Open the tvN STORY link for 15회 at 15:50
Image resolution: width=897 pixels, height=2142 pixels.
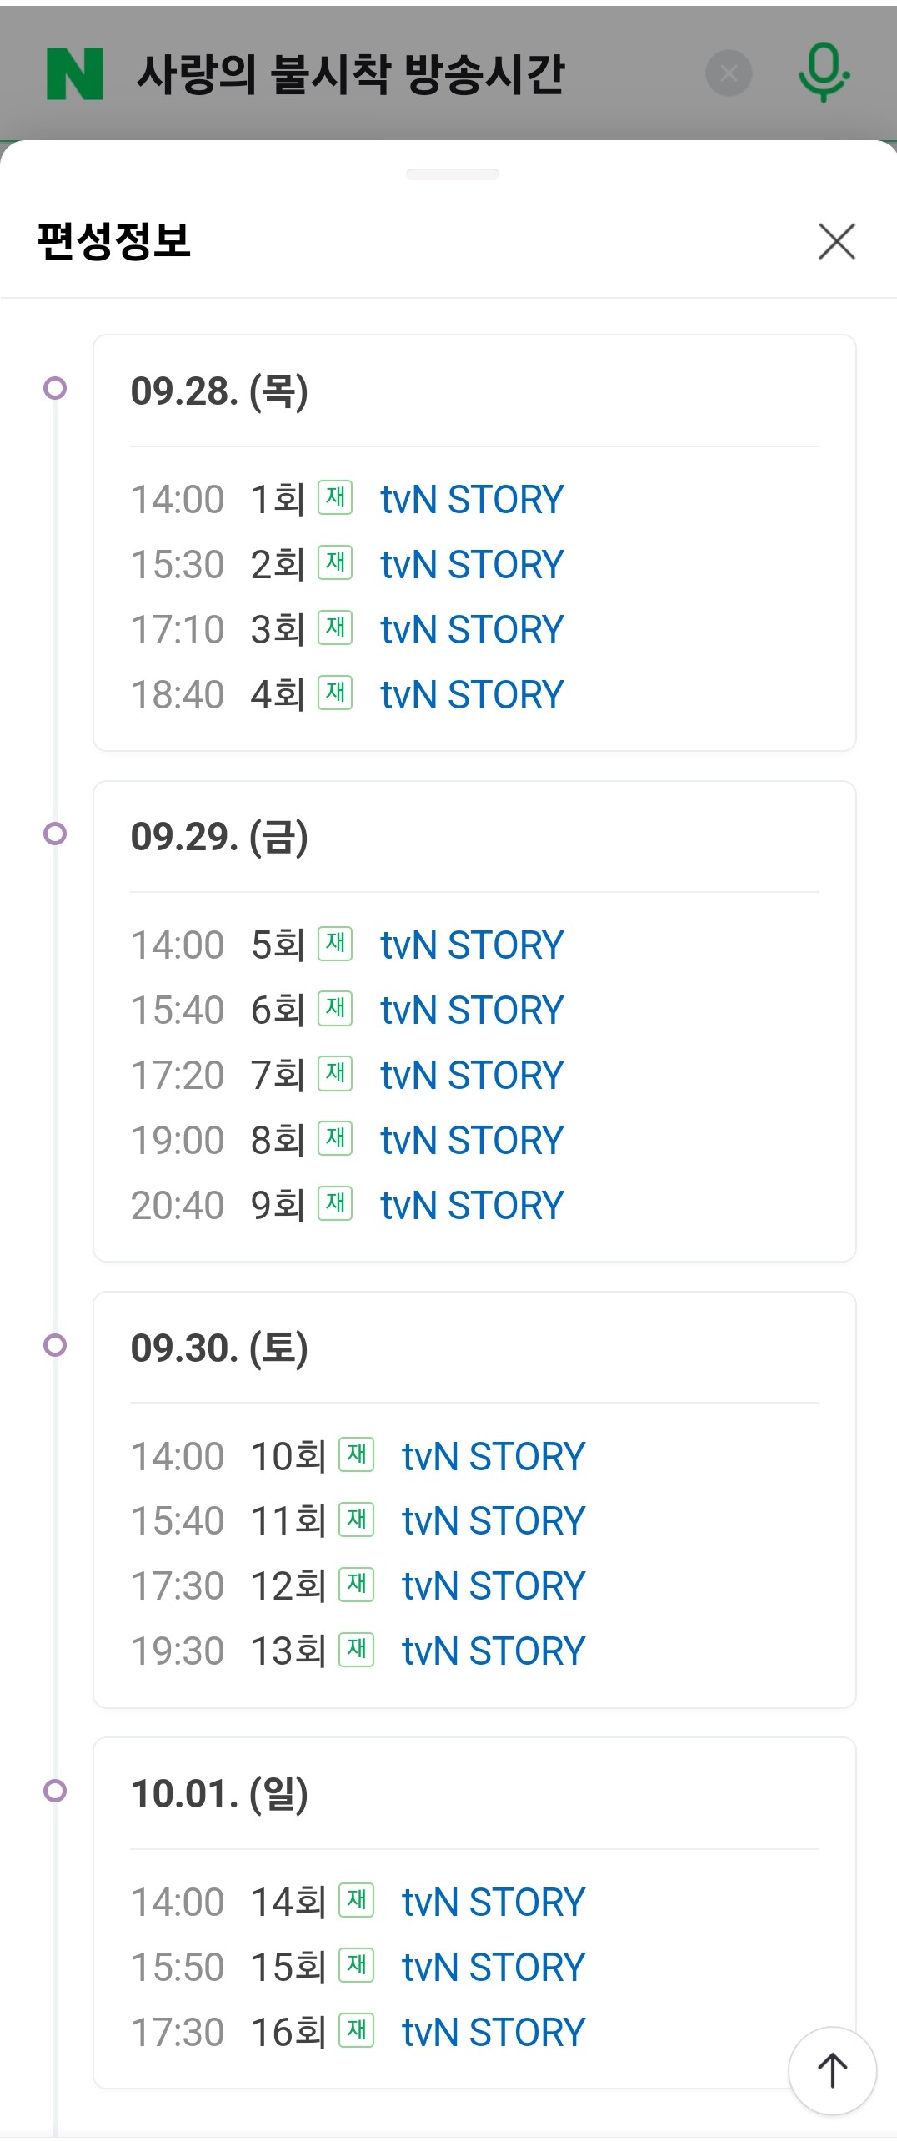(x=494, y=1967)
